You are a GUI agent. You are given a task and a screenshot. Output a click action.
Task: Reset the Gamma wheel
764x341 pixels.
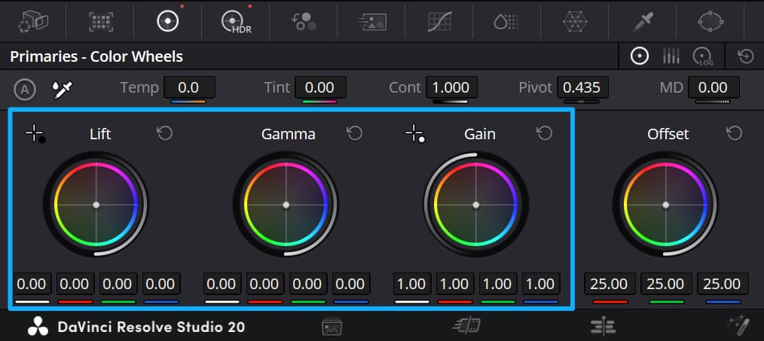click(355, 133)
